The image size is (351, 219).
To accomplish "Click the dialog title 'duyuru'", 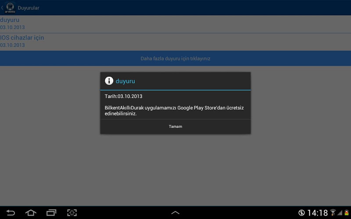I will (x=125, y=81).
